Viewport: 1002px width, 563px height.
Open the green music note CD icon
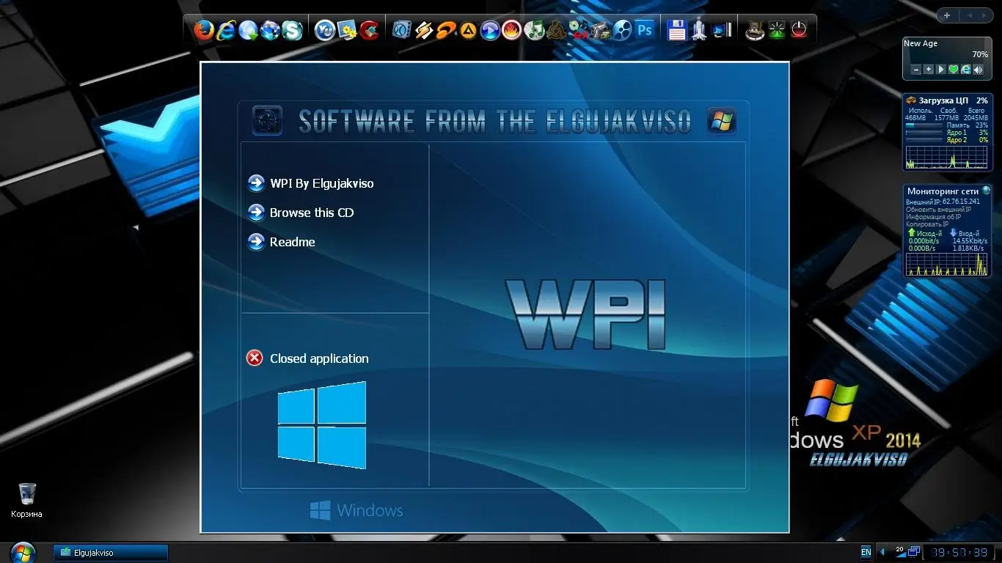pyautogui.click(x=534, y=30)
